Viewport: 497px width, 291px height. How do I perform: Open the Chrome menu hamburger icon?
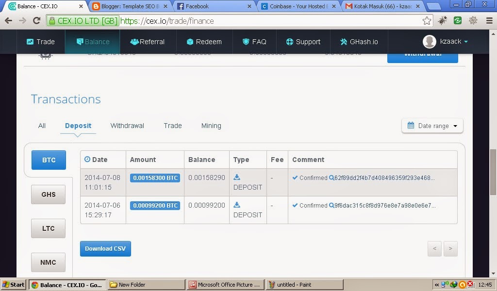tap(489, 21)
